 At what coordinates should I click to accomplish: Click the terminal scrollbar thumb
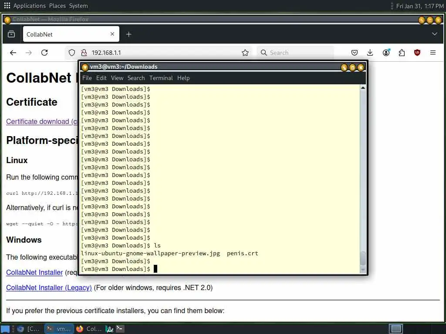(363, 258)
